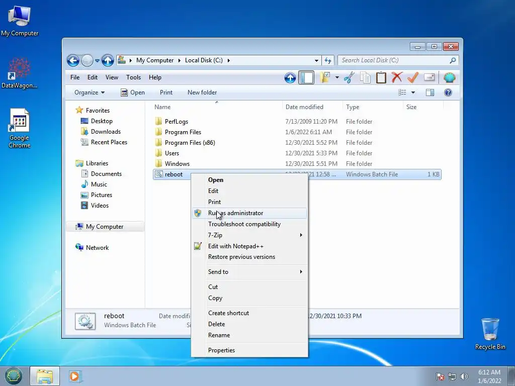Toggle the navigation pane toolbar button
This screenshot has height=386, width=515.
[x=306, y=78]
